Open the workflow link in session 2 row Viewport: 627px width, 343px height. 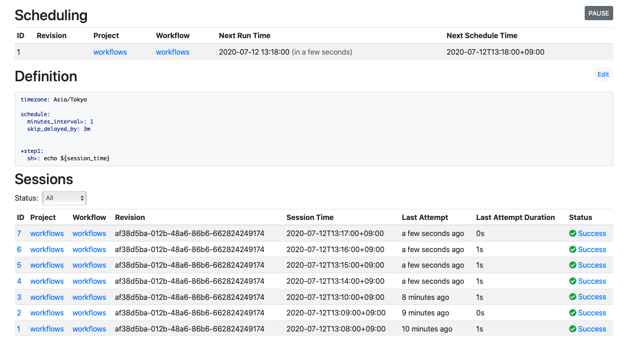pyautogui.click(x=89, y=313)
